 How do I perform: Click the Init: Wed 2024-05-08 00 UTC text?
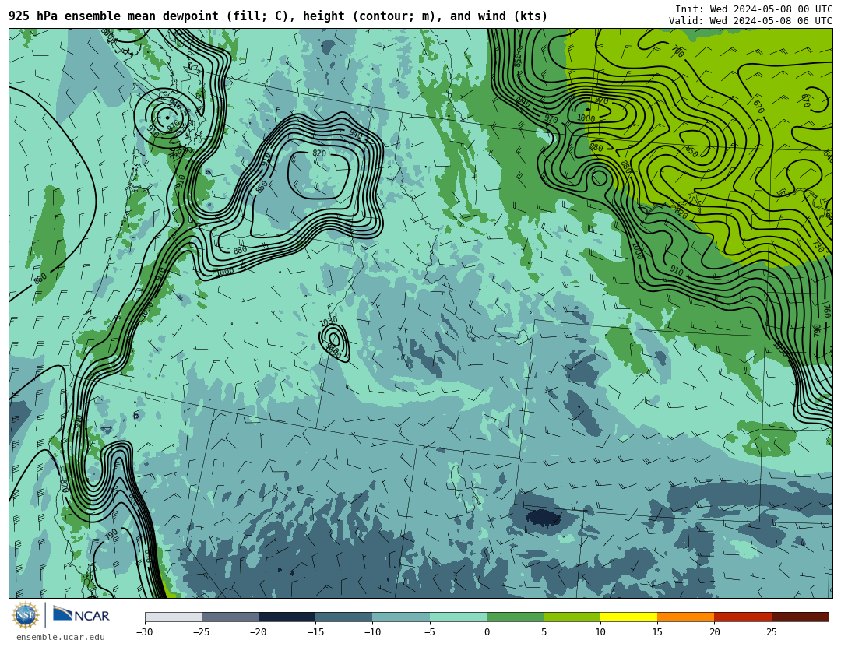point(754,9)
